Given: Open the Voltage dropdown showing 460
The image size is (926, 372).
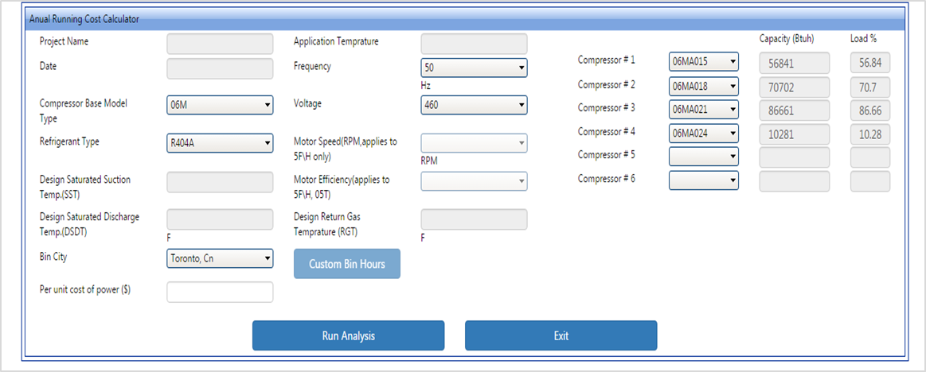Looking at the screenshot, I should 474,105.
